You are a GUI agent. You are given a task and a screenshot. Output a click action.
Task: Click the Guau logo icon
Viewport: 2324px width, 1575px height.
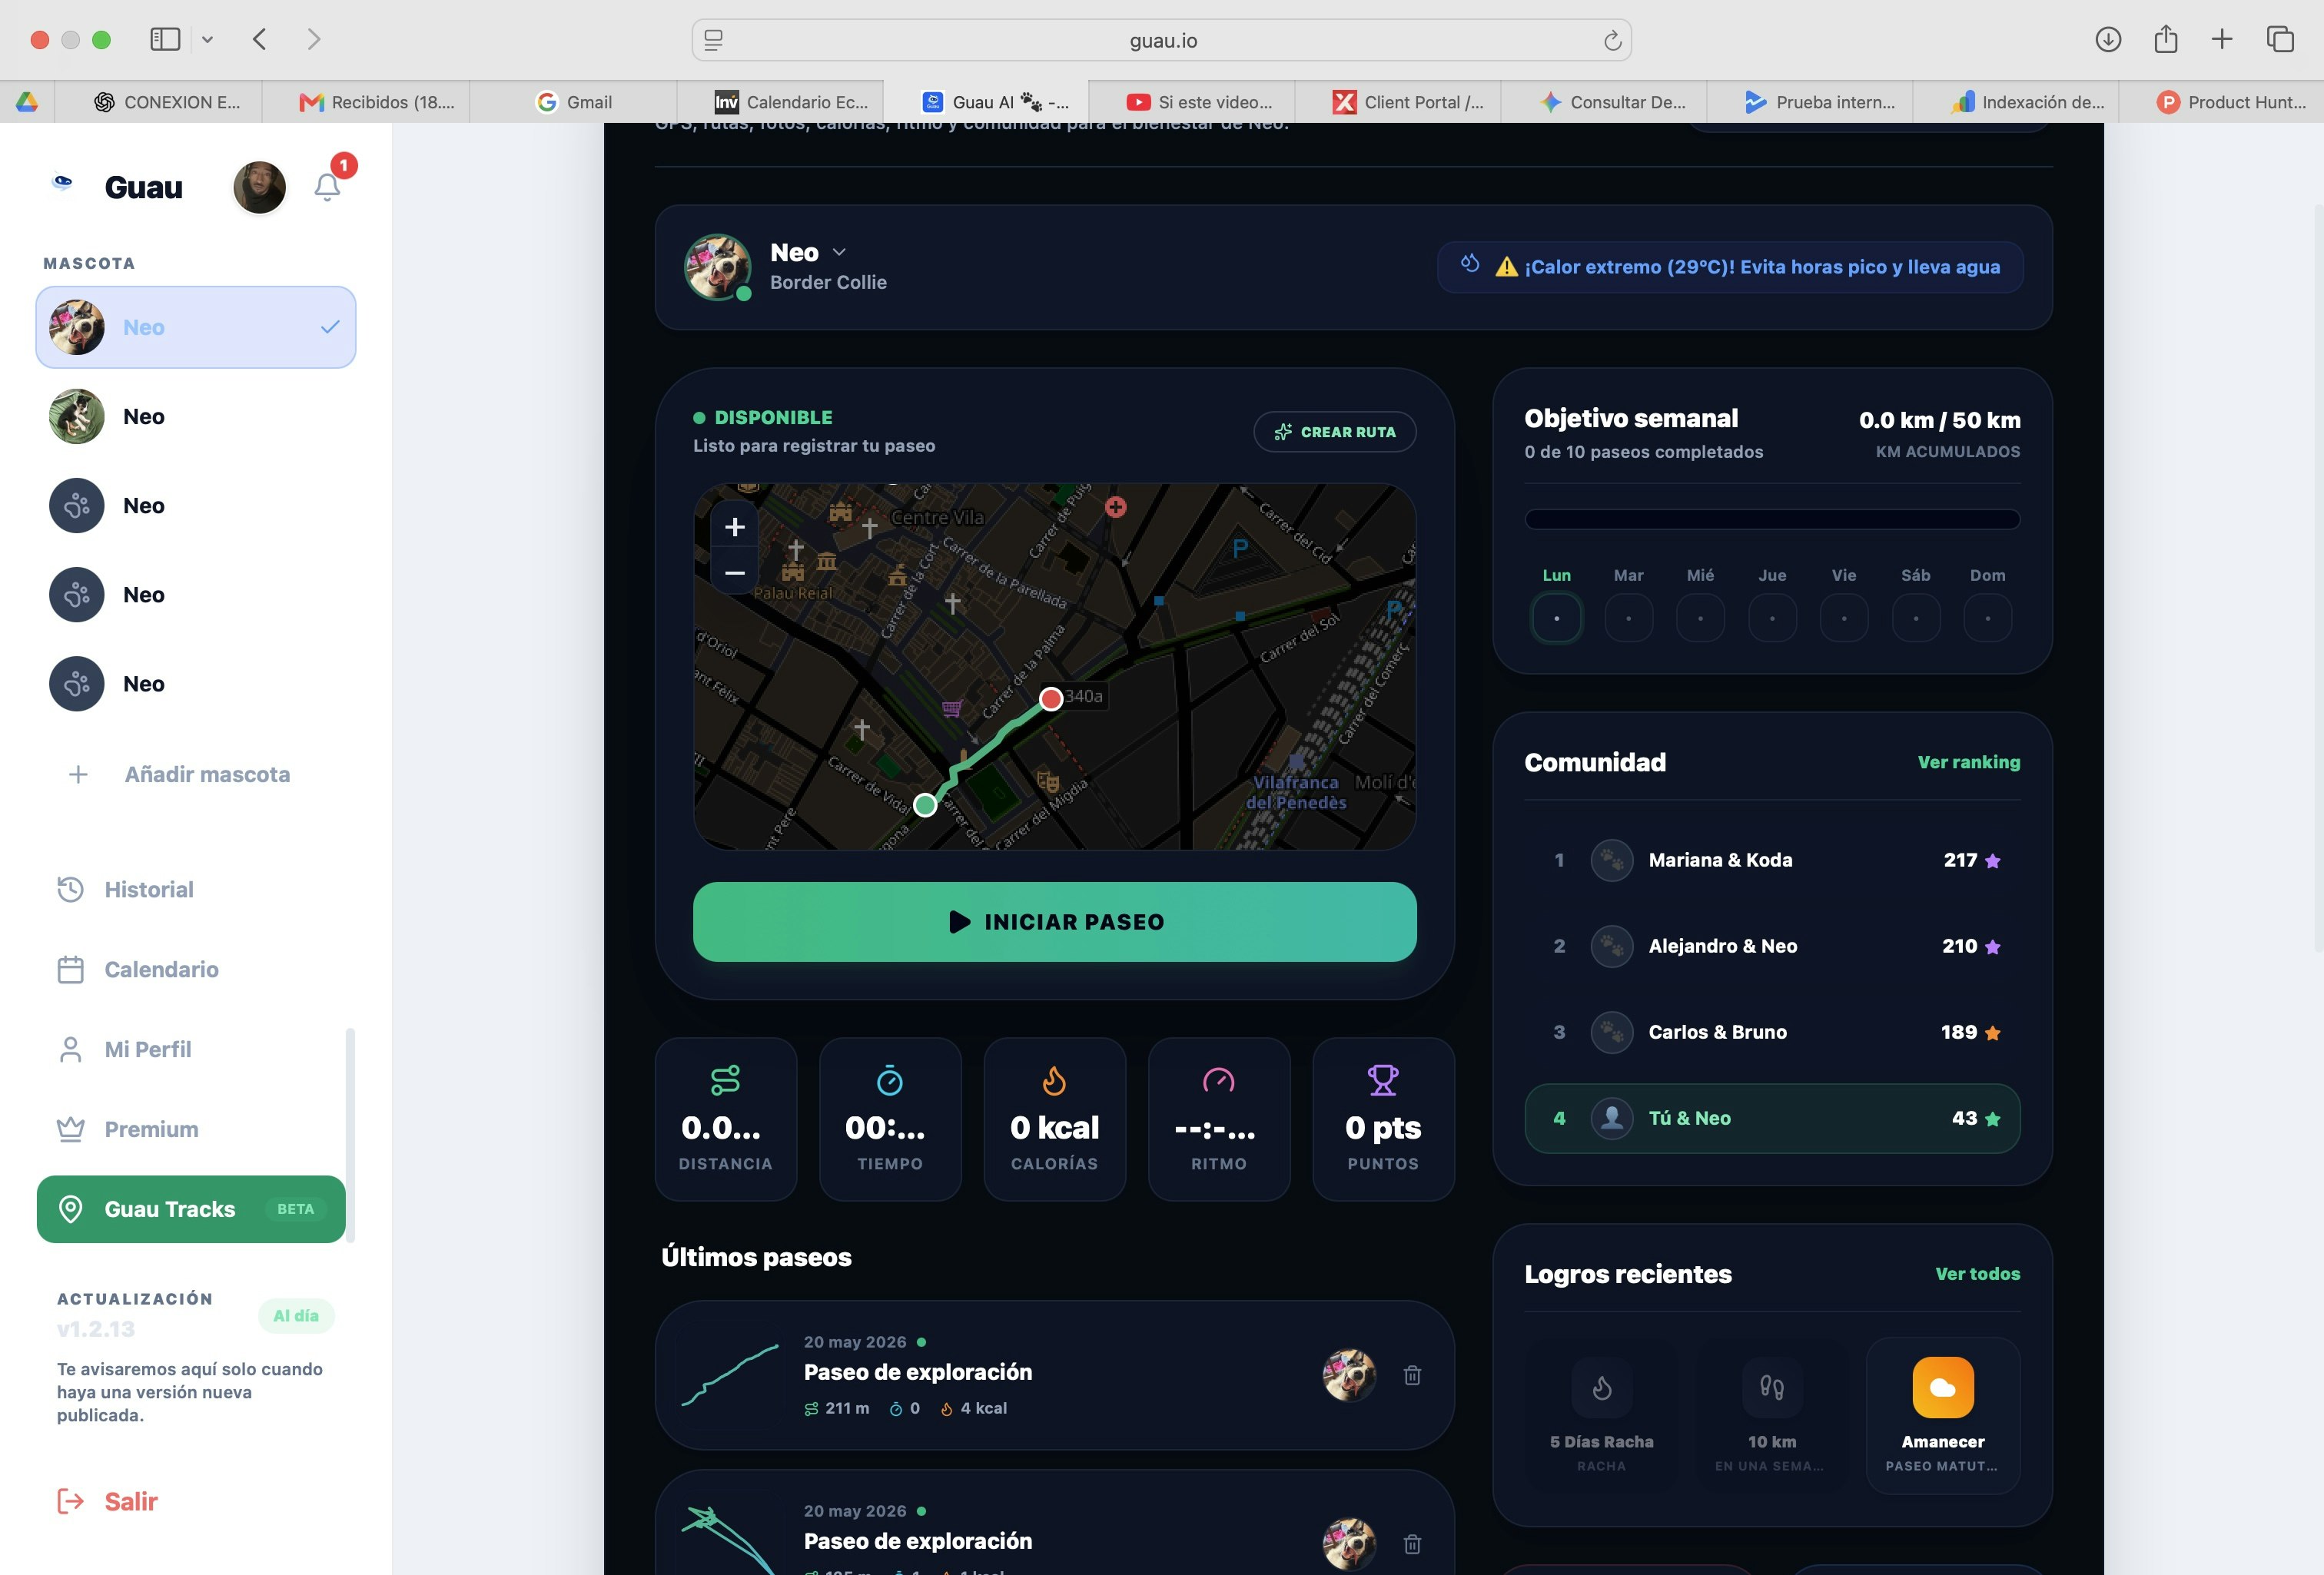63,183
